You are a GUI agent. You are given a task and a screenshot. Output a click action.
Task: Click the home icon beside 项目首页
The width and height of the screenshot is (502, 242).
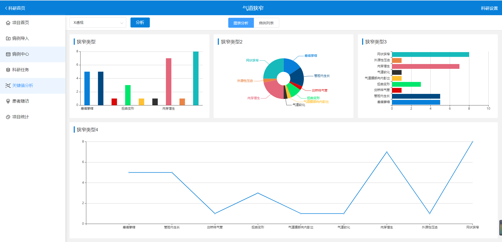coord(8,23)
